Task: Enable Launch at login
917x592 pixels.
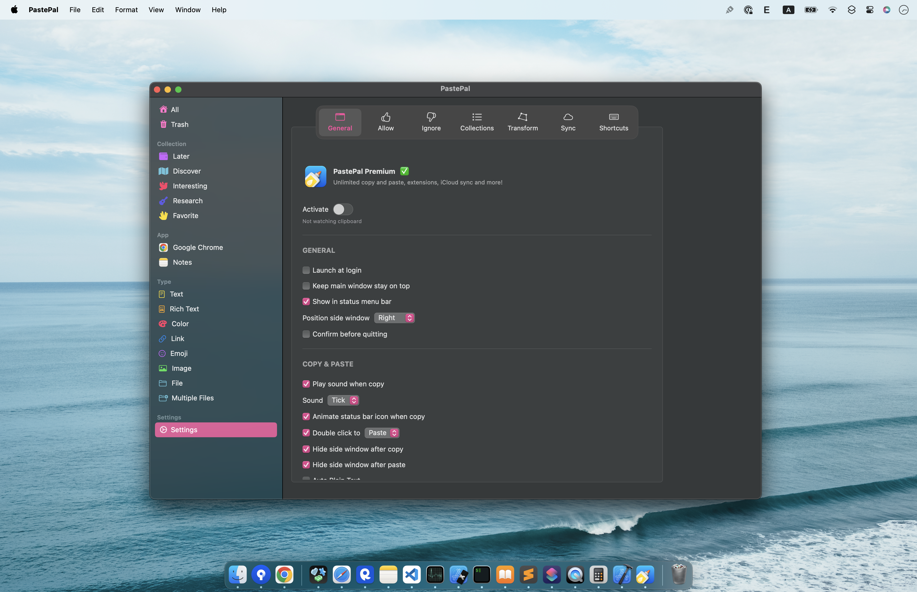Action: point(306,270)
